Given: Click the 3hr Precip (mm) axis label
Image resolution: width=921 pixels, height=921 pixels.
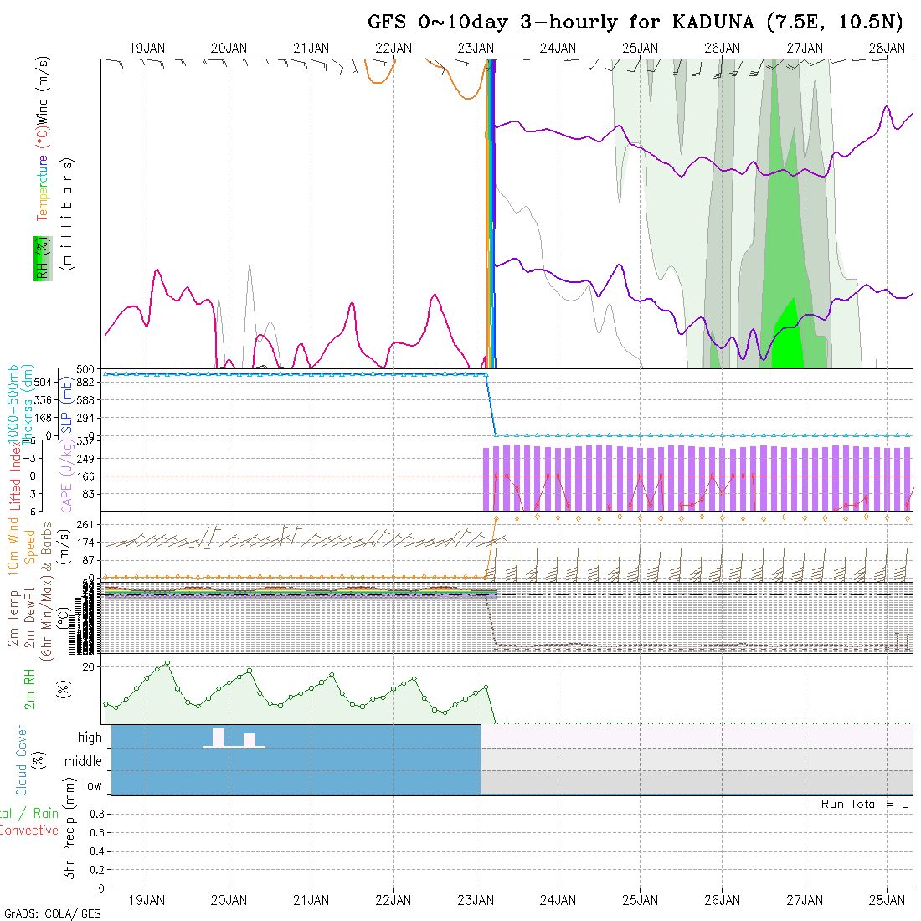Looking at the screenshot, I should click(x=71, y=841).
